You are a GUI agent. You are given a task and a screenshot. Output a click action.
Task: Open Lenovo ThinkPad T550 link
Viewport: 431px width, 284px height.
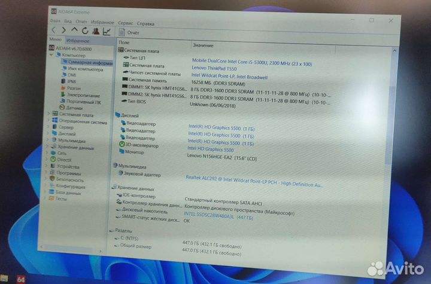coord(214,68)
